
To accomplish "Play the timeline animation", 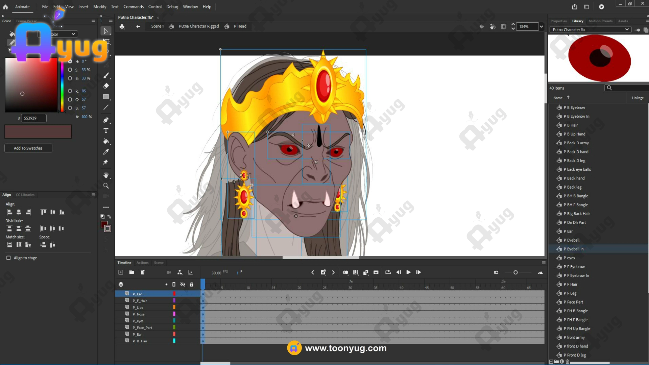I will (x=408, y=272).
